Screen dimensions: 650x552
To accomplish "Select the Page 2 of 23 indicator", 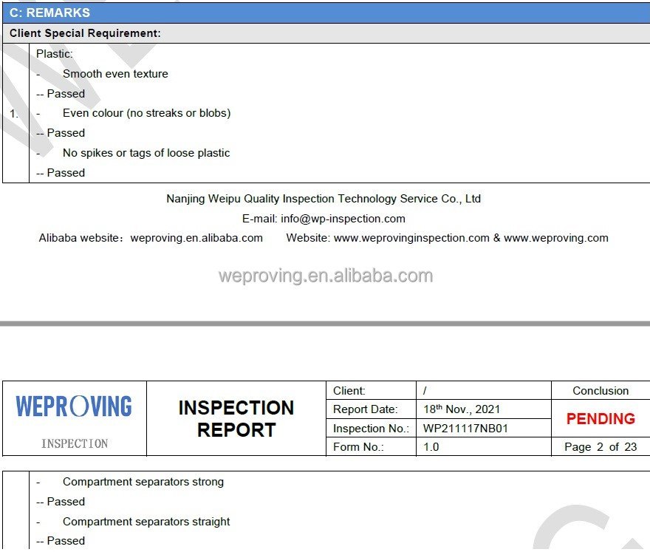I will tap(601, 447).
